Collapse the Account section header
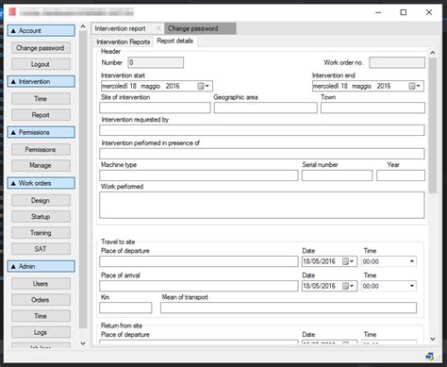Image resolution: width=447 pixels, height=367 pixels. click(x=41, y=31)
